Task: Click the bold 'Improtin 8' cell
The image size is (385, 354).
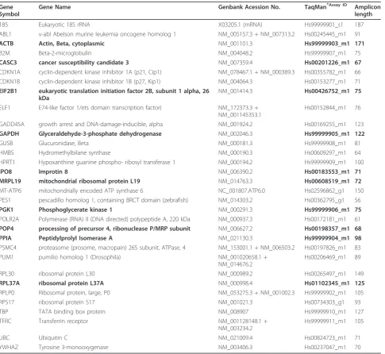Action: coord(53,171)
